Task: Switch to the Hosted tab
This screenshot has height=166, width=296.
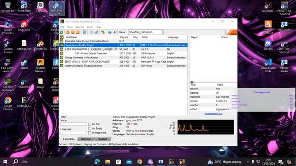Action: tap(103, 139)
